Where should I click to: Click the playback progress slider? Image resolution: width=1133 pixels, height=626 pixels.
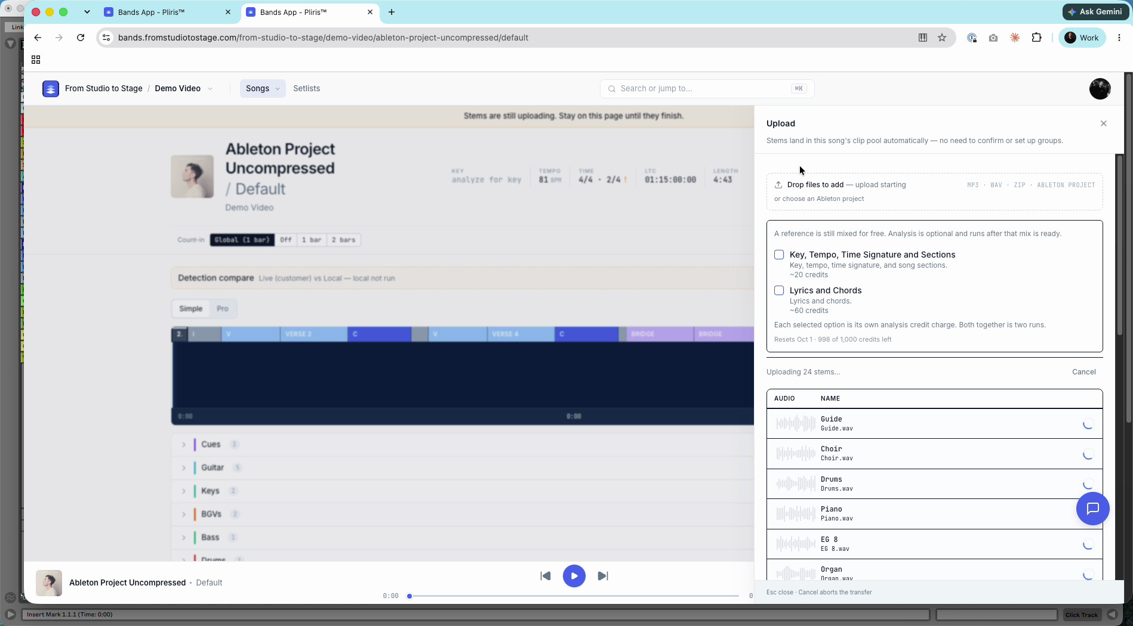[574, 596]
